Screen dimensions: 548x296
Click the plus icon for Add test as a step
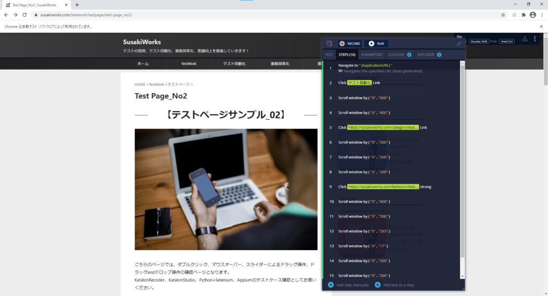[377, 285]
